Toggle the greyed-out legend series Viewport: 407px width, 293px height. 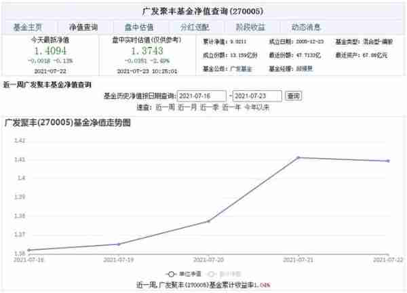tap(223, 274)
